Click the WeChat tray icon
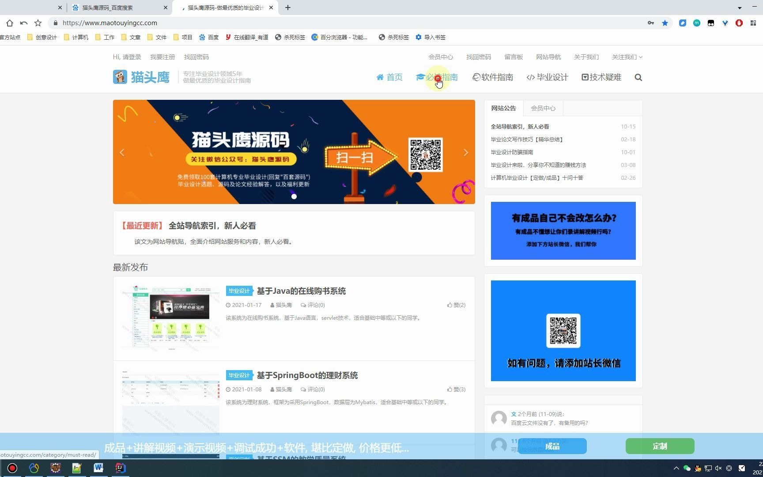 point(687,468)
